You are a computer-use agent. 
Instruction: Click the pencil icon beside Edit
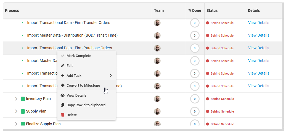62,66
